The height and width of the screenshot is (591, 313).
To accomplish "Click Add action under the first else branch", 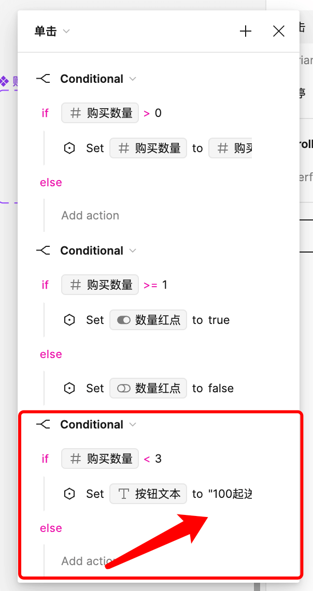I will point(90,215).
